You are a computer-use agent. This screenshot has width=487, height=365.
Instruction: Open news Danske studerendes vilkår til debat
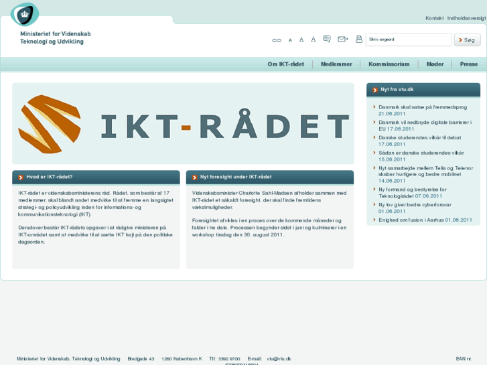tap(419, 137)
